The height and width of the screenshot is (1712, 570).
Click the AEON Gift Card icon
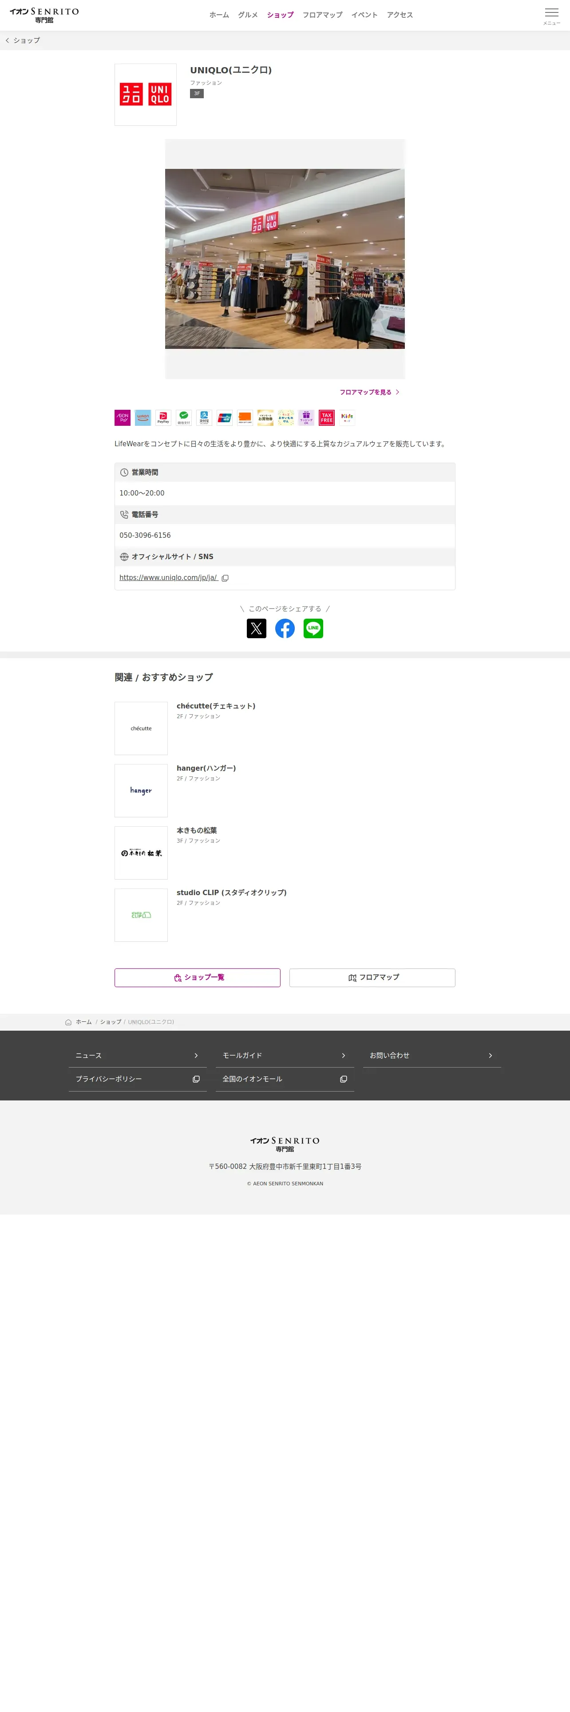tap(245, 417)
